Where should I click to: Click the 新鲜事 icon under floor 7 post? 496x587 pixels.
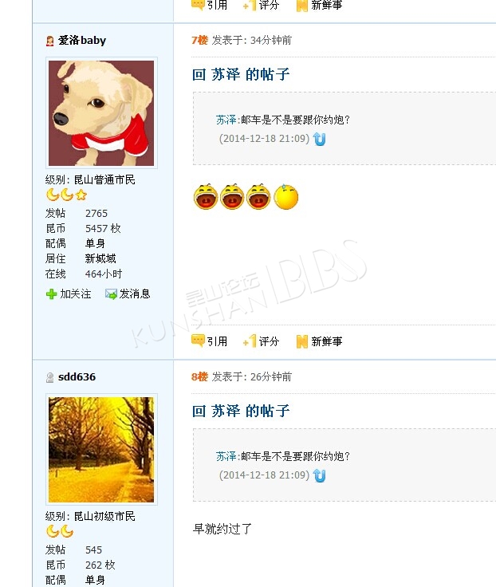pos(301,341)
